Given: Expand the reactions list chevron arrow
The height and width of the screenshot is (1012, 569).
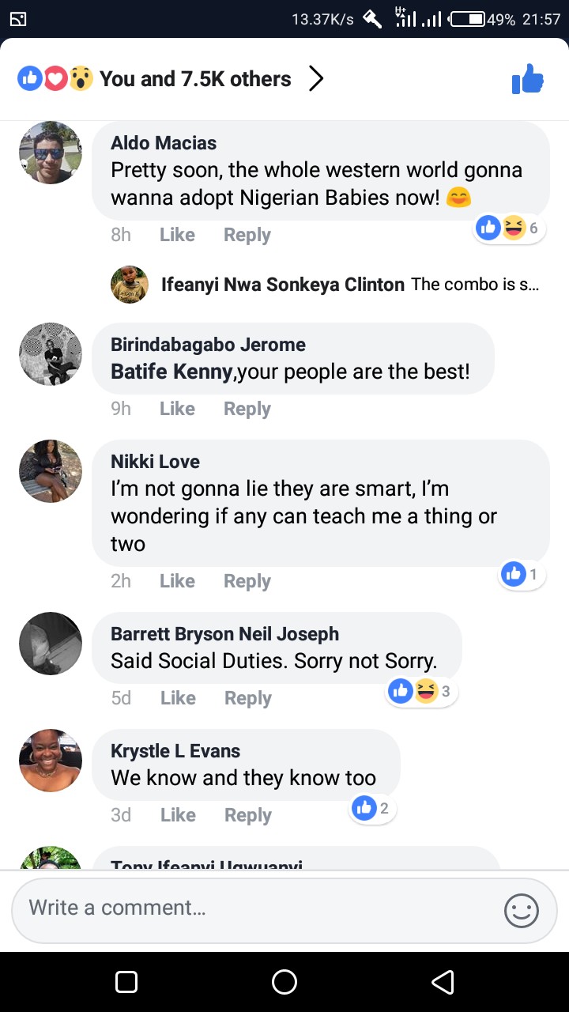Looking at the screenshot, I should pos(315,79).
